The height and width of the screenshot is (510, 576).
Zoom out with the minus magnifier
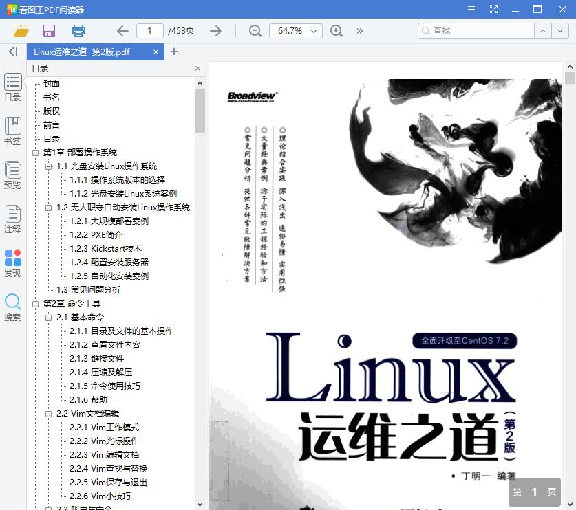(x=255, y=31)
